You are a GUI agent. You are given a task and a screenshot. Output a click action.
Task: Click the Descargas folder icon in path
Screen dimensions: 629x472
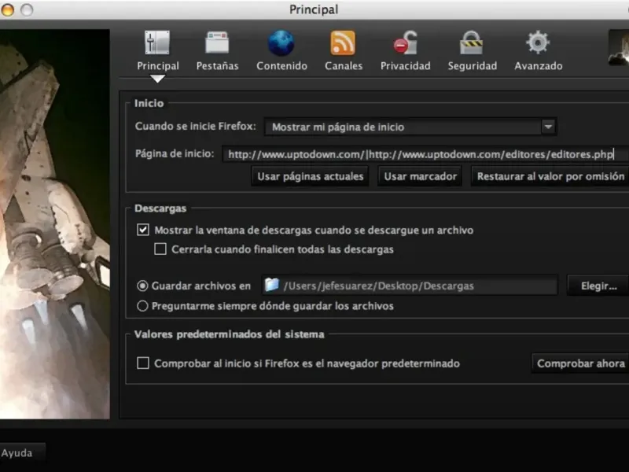coord(271,285)
